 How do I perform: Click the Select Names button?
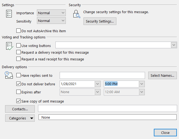[162, 75]
